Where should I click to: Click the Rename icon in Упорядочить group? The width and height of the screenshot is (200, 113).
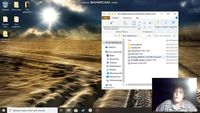pyautogui.click(x=150, y=27)
